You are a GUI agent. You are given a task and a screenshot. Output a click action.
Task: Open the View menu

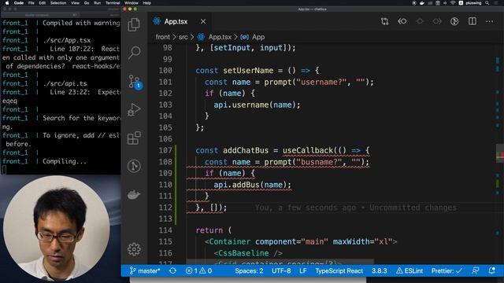(x=76, y=3)
